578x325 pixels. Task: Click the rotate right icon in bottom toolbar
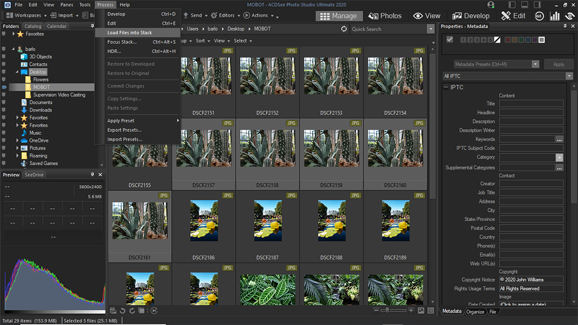click(132, 310)
